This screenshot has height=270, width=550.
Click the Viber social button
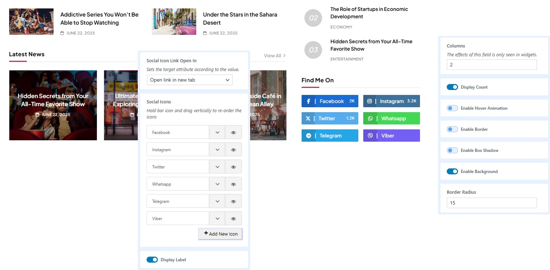[x=391, y=136]
